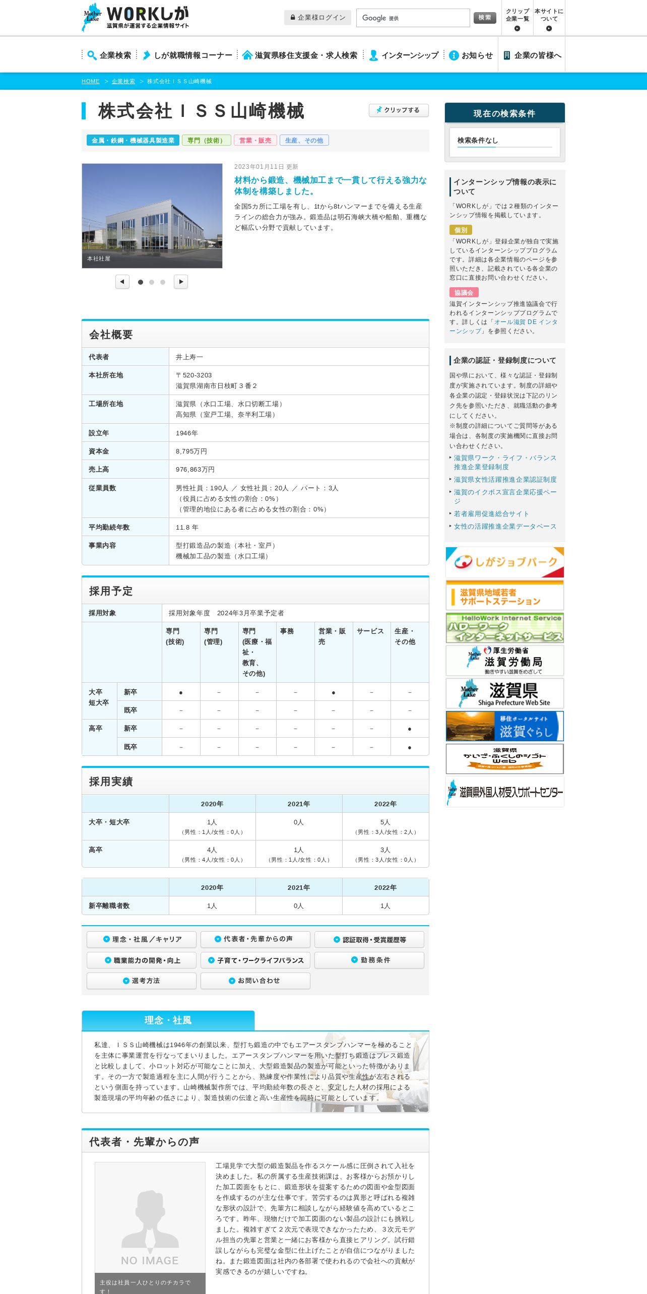
Task: Go to 企業検索 breadcrumb link
Action: [123, 81]
